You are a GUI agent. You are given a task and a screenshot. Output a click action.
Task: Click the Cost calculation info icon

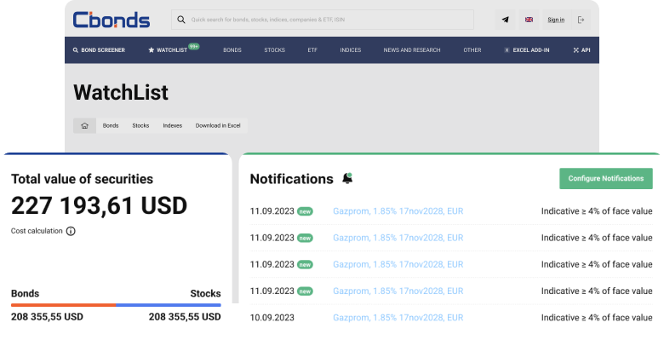[71, 231]
